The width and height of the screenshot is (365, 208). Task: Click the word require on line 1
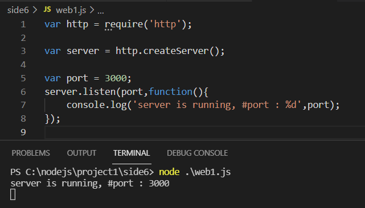tap(124, 24)
